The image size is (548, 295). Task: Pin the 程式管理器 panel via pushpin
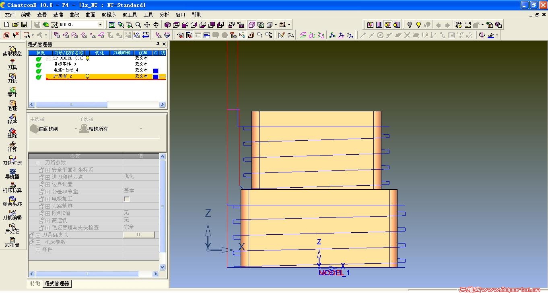(158, 44)
